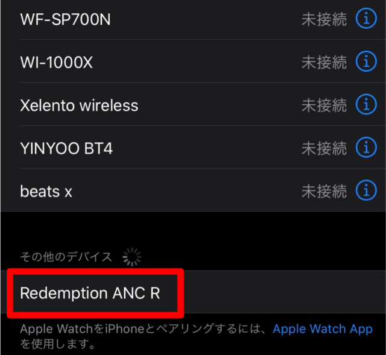Open info for WF-SP700N device
The height and width of the screenshot is (355, 386).
point(366,19)
